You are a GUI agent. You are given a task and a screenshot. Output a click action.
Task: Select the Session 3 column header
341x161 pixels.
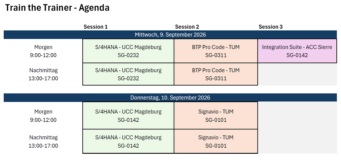270,27
